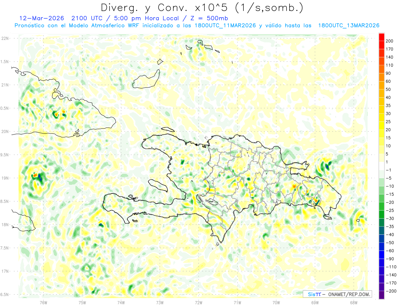Click the positive colorbar value '20'
397x307 pixels.
(x=388, y=130)
